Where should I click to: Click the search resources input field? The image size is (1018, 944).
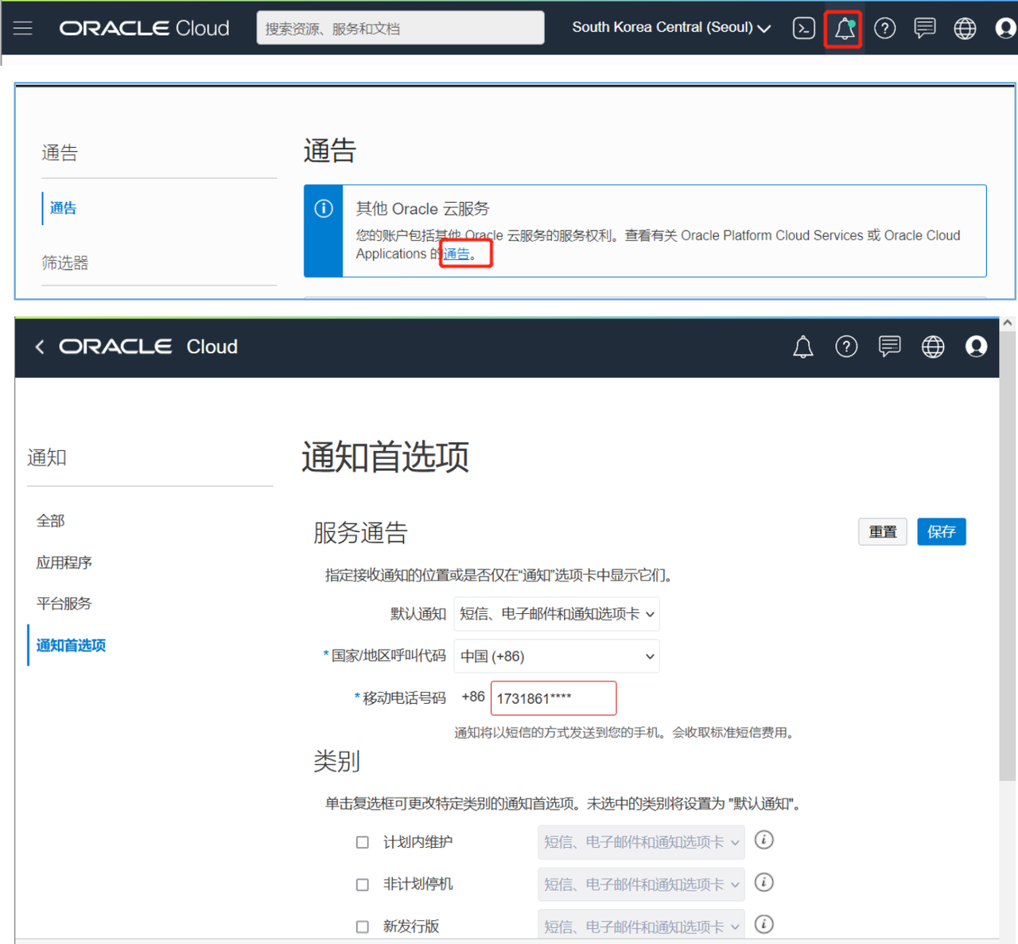point(401,28)
